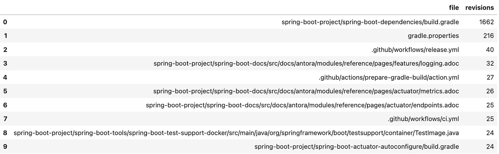Click the gradle.properties file cell
499x154 pixels.
[x=433, y=36]
